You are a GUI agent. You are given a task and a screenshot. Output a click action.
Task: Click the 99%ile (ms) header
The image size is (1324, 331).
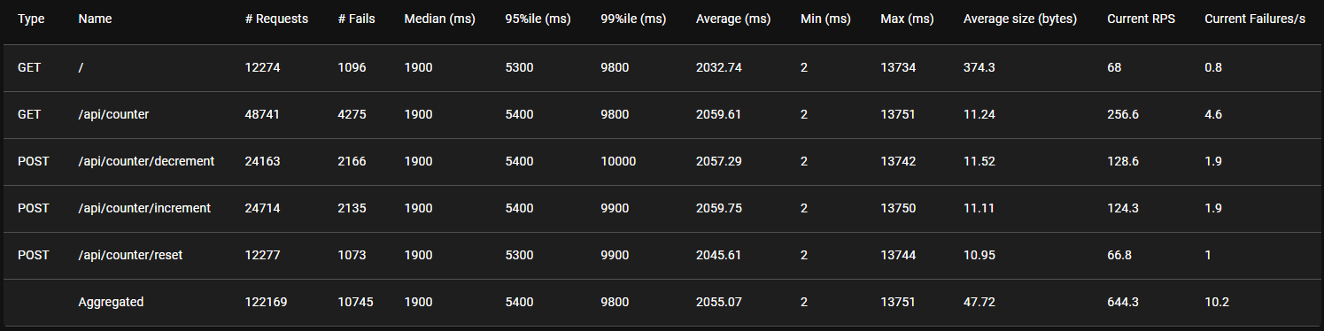[x=632, y=19]
